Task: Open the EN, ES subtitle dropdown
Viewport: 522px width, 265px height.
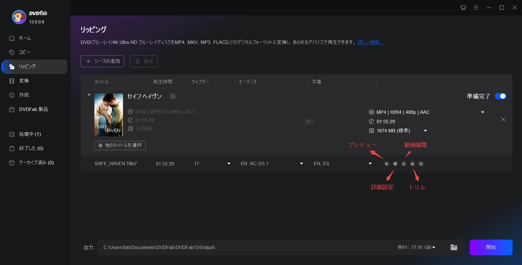Action: pyautogui.click(x=370, y=163)
